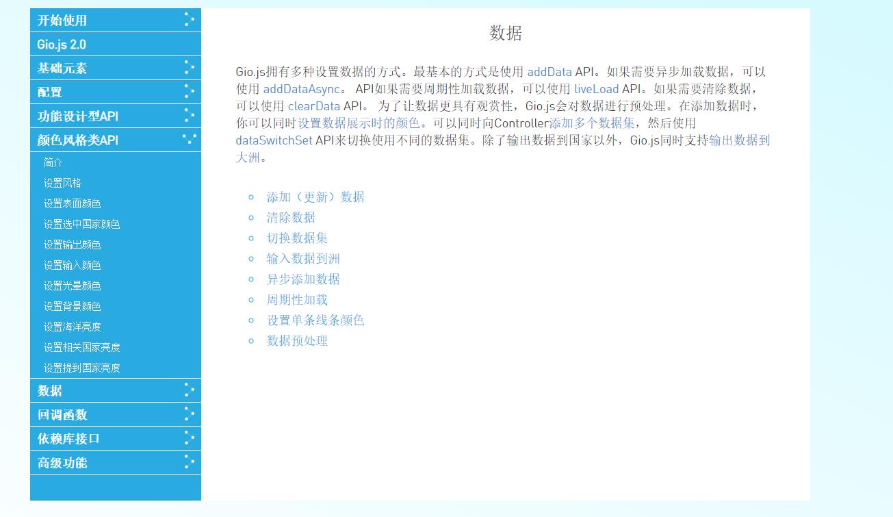Open the 设置光晕颜色 submenu item
This screenshot has height=517, width=893.
coord(72,286)
